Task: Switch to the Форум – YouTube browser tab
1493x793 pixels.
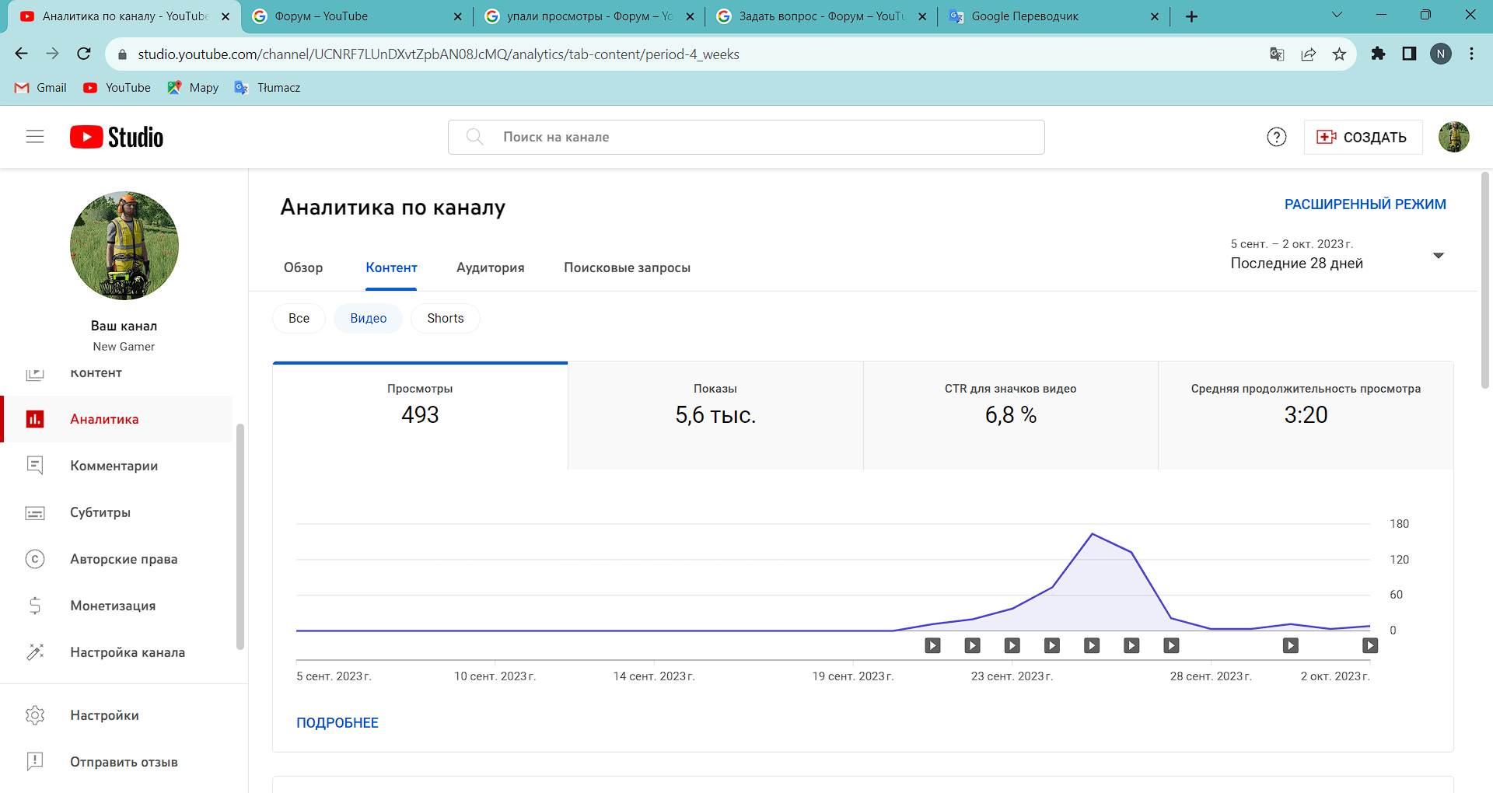Action: point(357,16)
